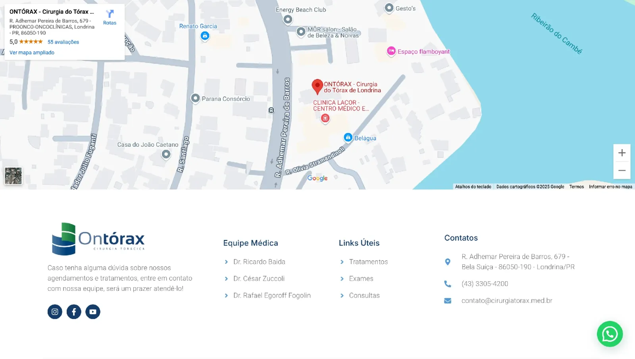Screen dimensions: 635x359
Task: Click the ONTÓRAX title in the map card
Action: pyautogui.click(x=52, y=12)
